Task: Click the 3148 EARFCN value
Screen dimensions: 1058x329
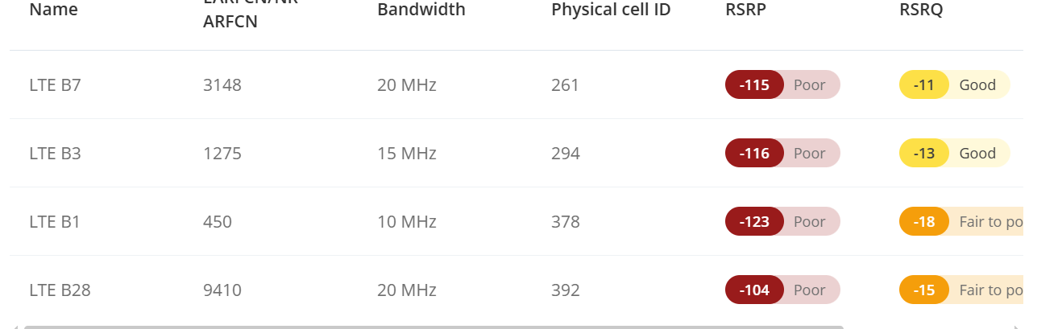Action: click(x=222, y=84)
